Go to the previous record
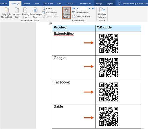 [77, 8]
